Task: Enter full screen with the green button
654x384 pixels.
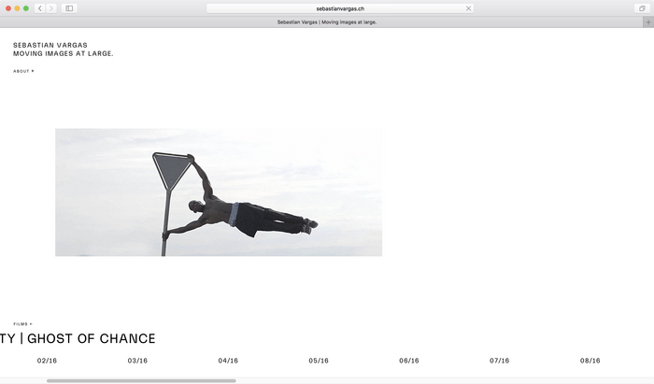Action: (26, 8)
